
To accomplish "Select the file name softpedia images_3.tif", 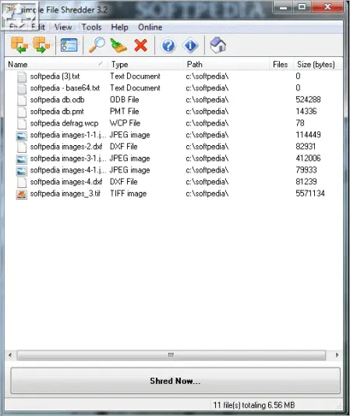I will point(65,194).
